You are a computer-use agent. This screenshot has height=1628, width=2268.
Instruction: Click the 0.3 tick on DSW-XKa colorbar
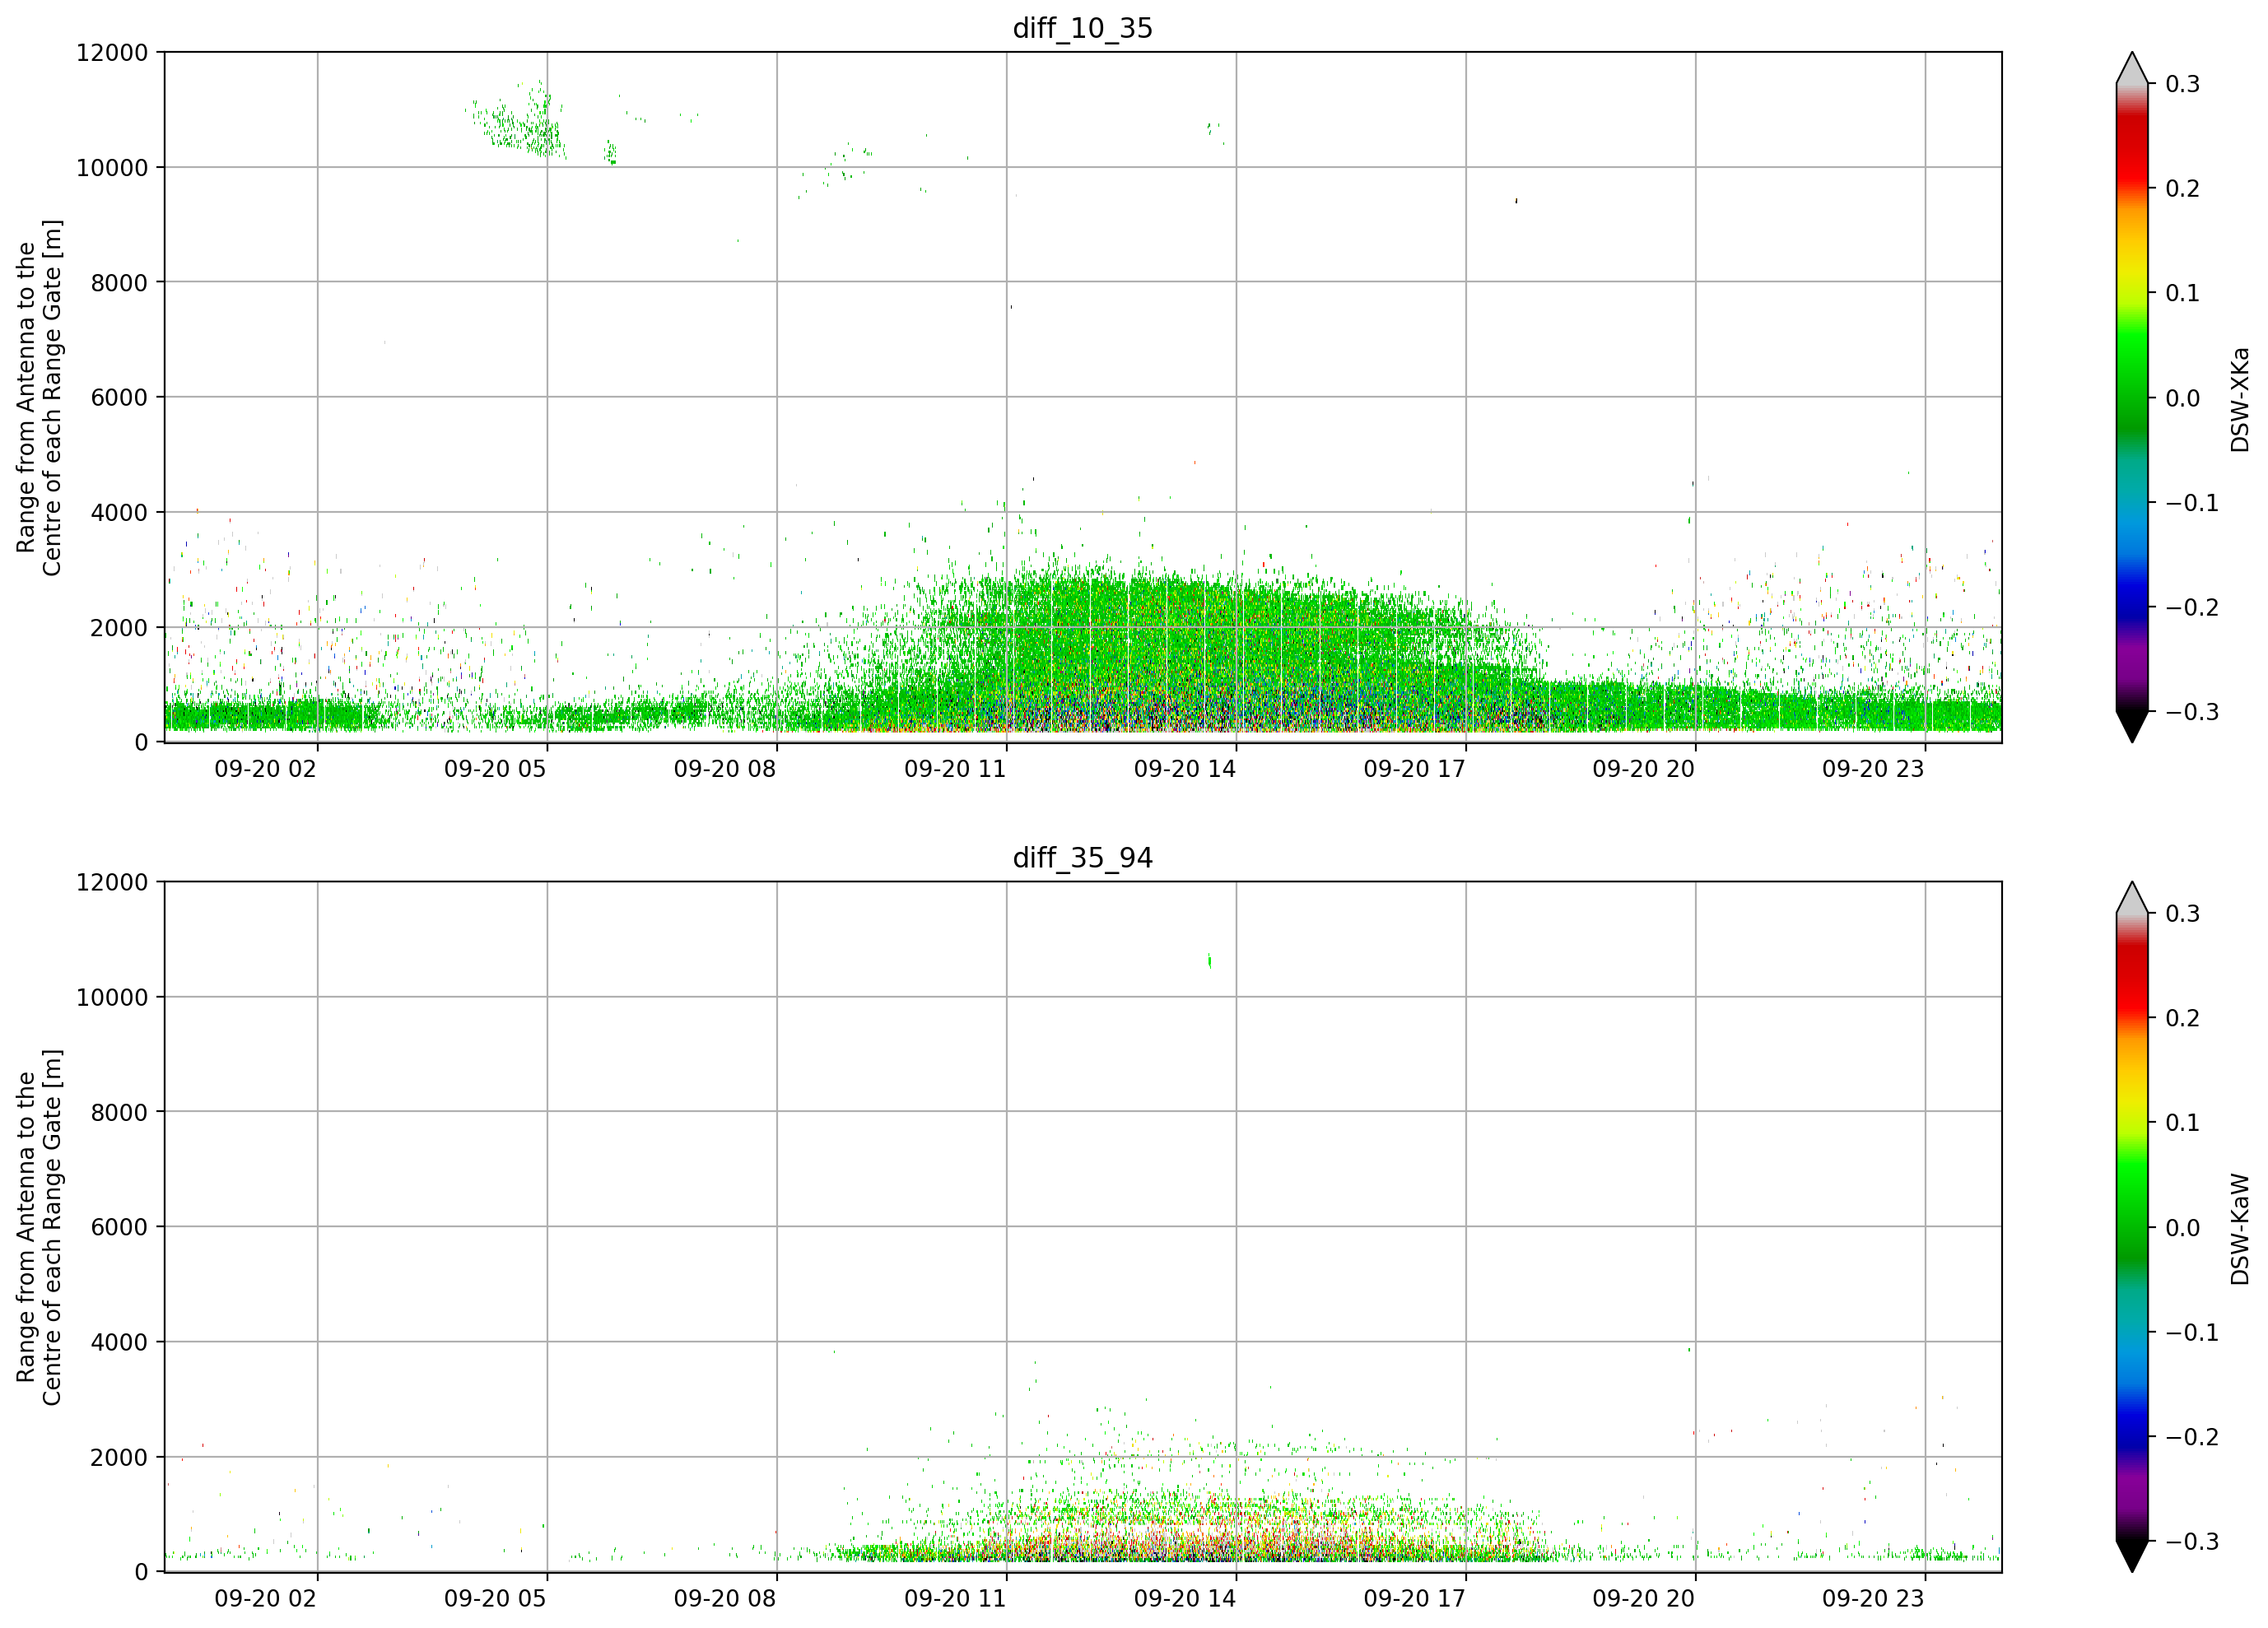2183,84
